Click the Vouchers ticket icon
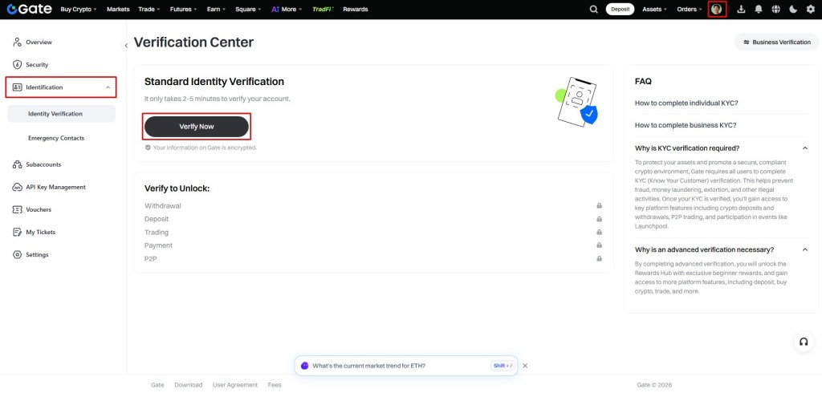The height and width of the screenshot is (393, 822). (x=17, y=209)
